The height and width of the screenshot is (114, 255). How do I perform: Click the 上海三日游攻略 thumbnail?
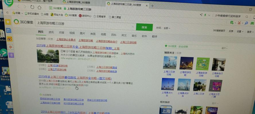pyautogui.click(x=170, y=63)
